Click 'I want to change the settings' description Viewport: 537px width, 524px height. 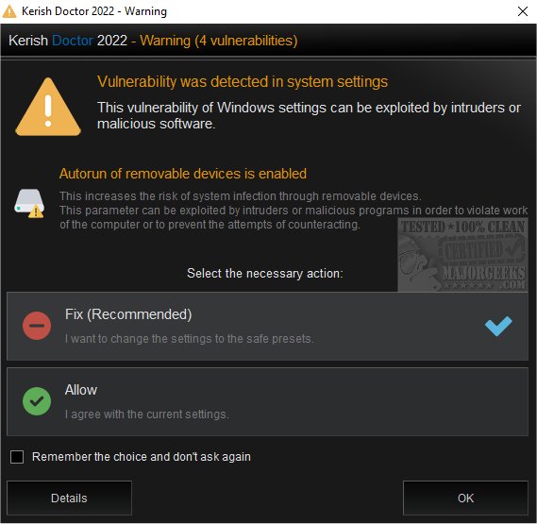(190, 339)
